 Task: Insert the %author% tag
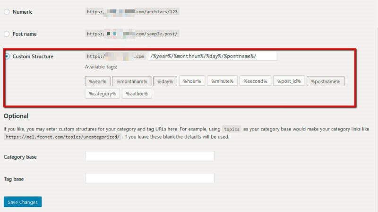(137, 93)
